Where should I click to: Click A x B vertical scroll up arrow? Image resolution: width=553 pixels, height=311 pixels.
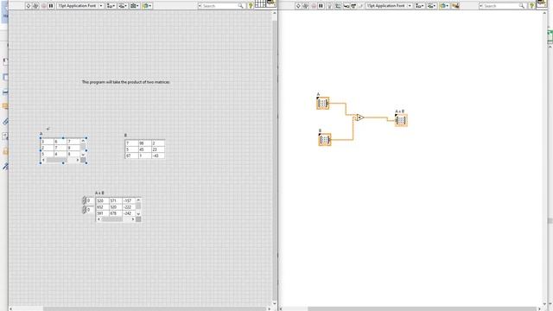click(x=138, y=200)
